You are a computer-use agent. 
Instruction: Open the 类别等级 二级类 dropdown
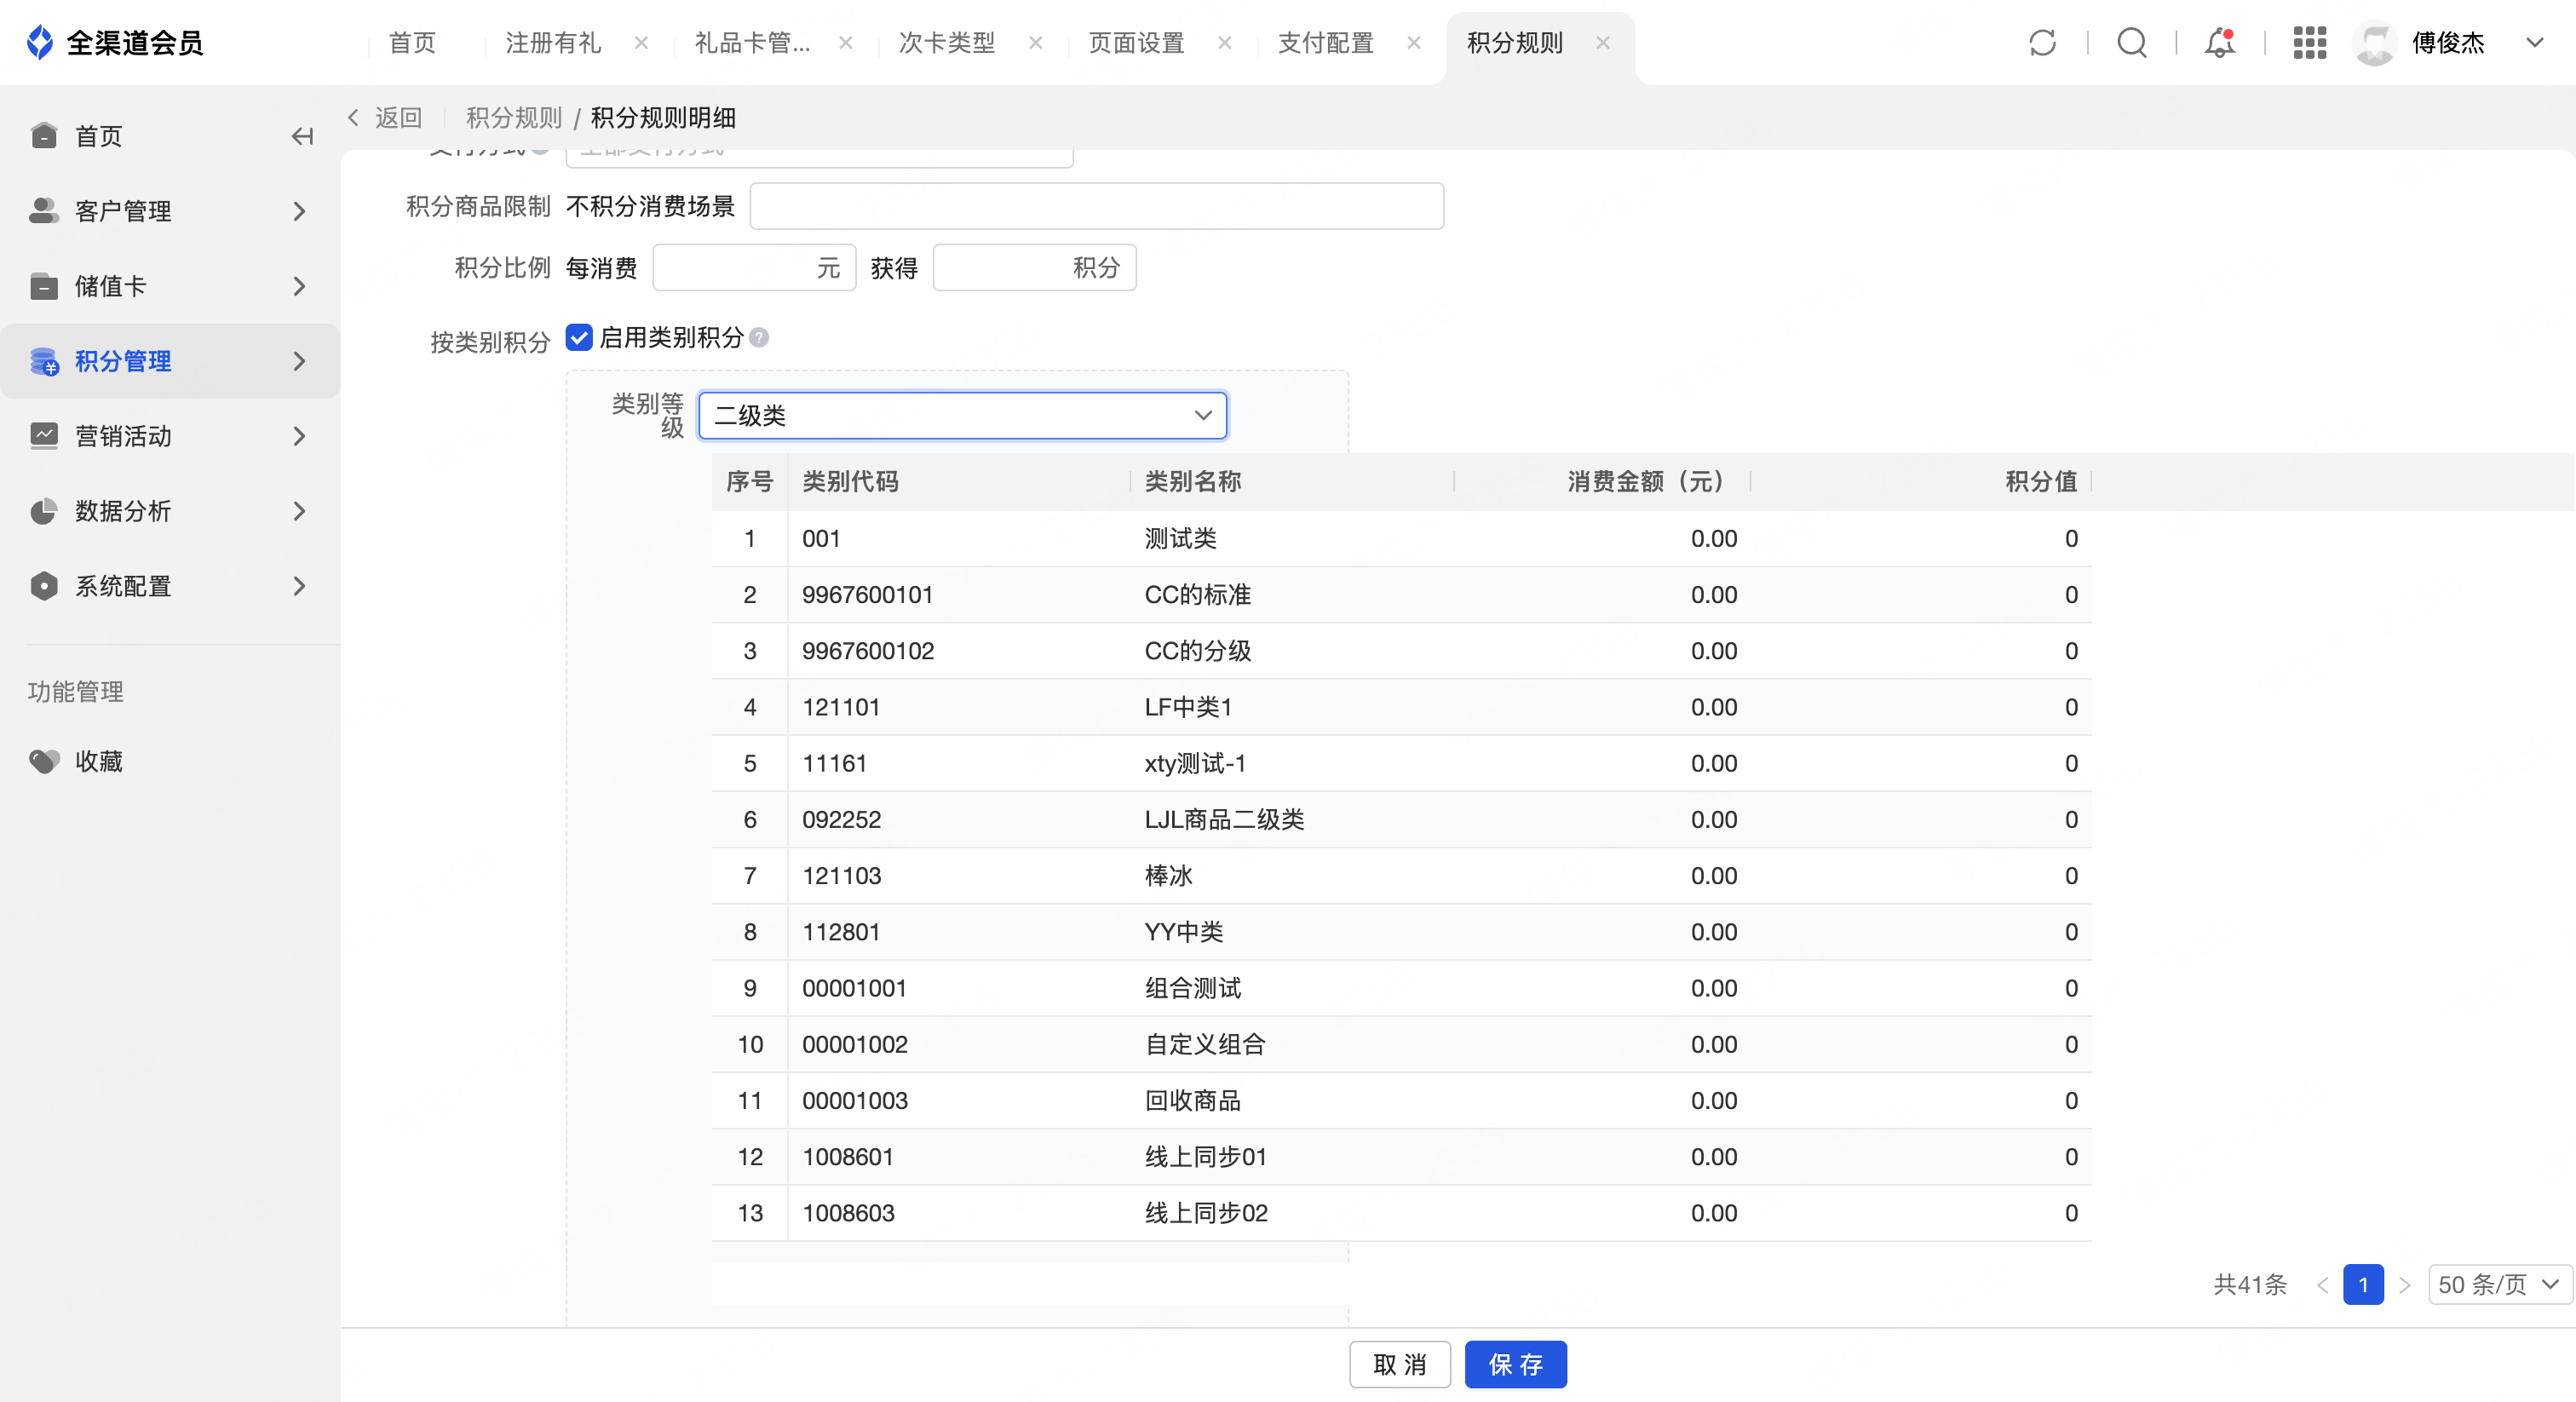[x=962, y=415]
